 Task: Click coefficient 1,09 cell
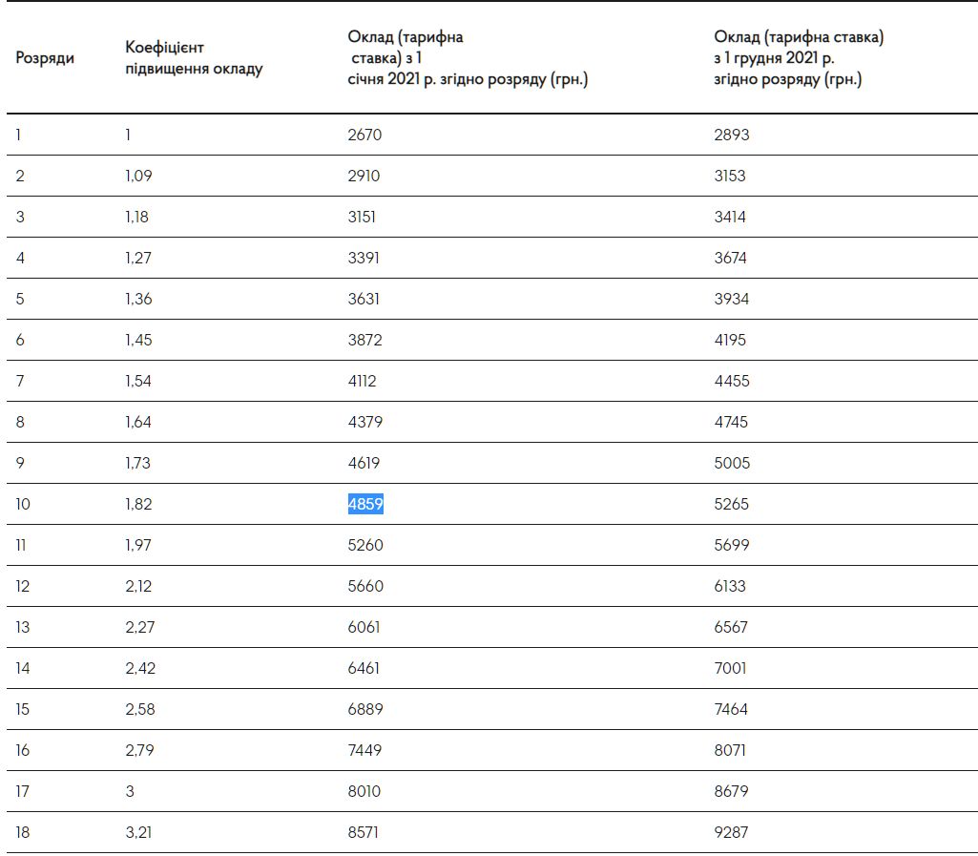coord(138,176)
